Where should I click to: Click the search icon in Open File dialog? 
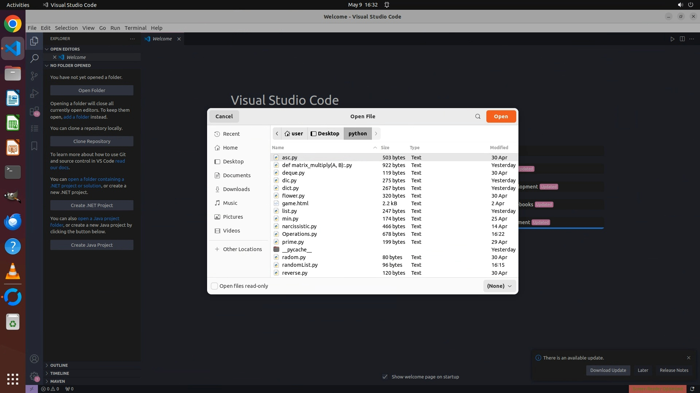[478, 116]
